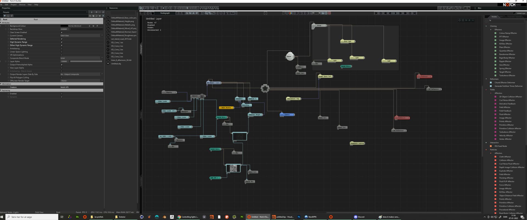527x220 pixels.
Task: Select Vortex Affector in Nodes list
Action: (x=505, y=139)
